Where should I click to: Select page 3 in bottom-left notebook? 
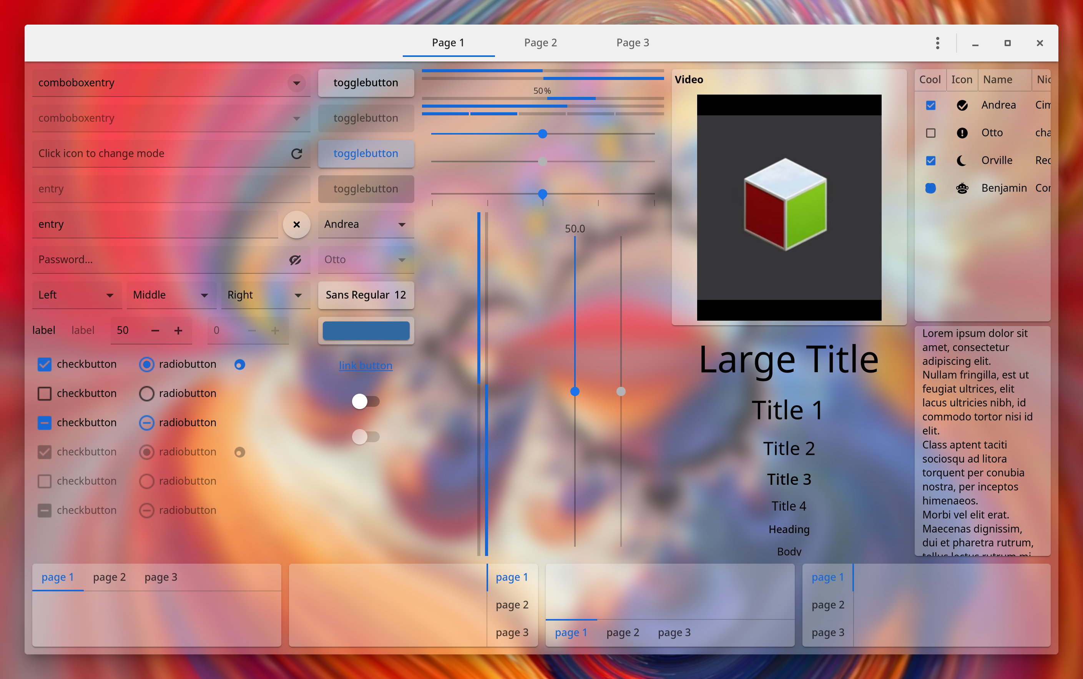pyautogui.click(x=161, y=577)
